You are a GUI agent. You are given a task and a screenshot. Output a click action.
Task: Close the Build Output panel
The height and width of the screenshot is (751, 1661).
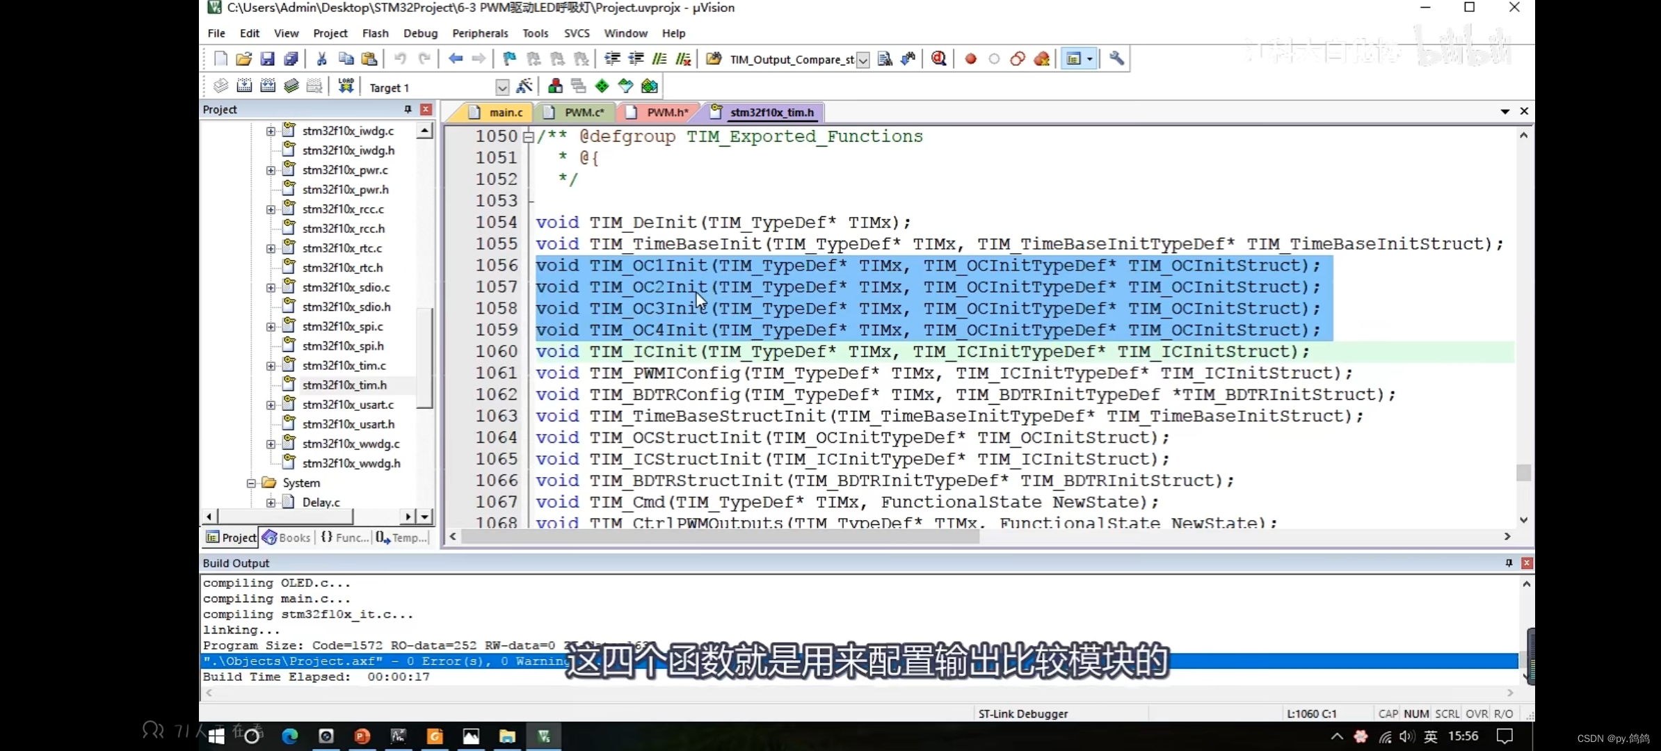(x=1527, y=563)
